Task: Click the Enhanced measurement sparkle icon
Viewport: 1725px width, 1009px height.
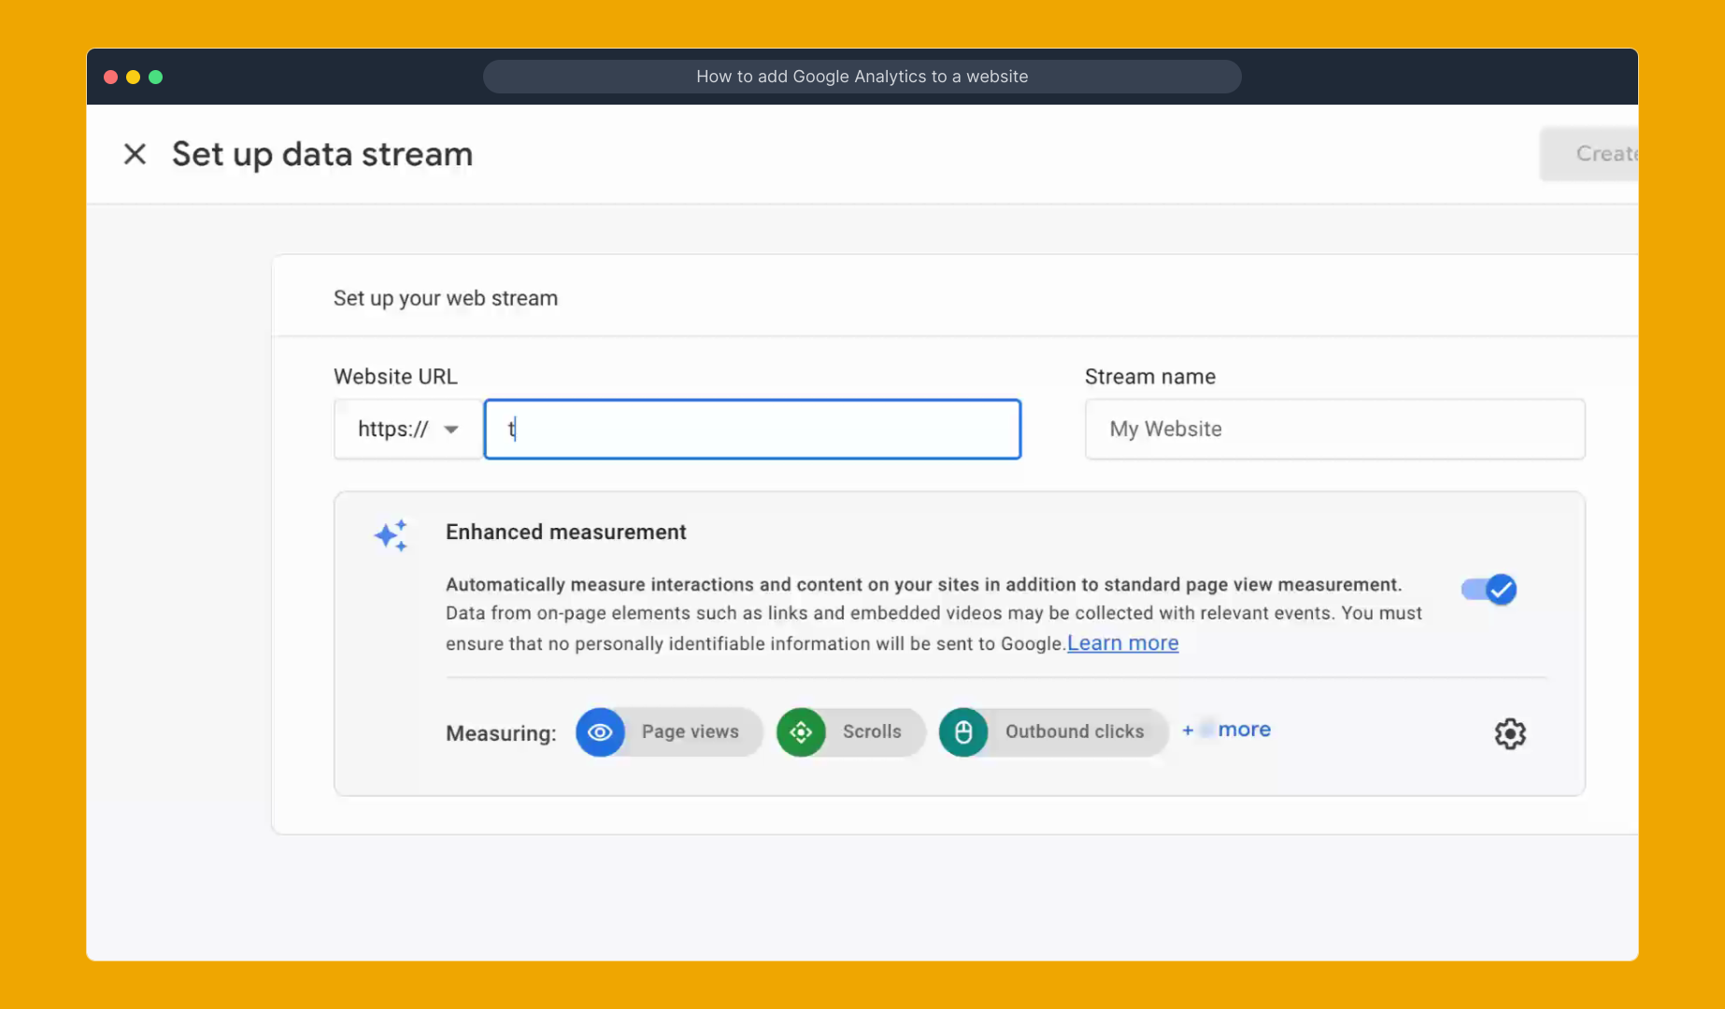Action: [392, 534]
